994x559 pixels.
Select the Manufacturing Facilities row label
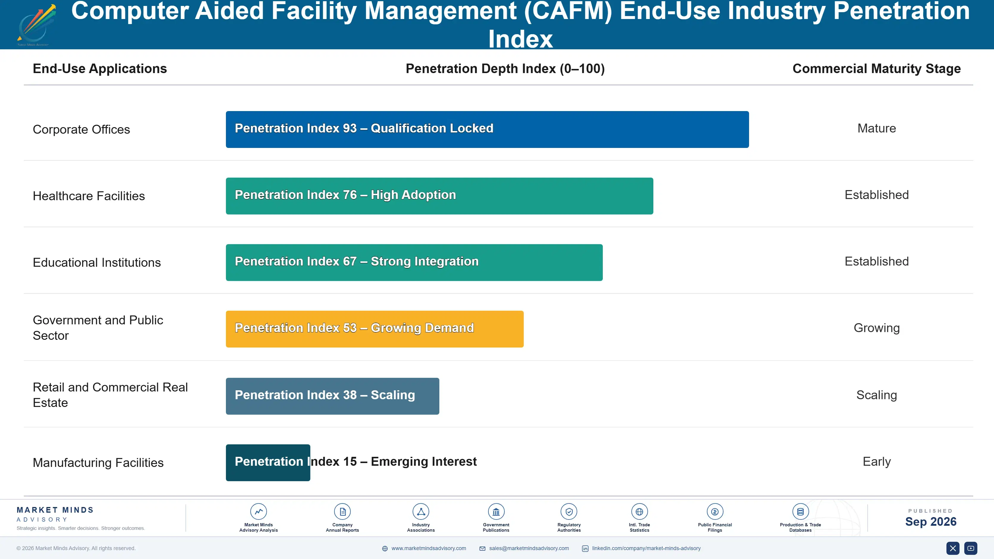(x=98, y=463)
